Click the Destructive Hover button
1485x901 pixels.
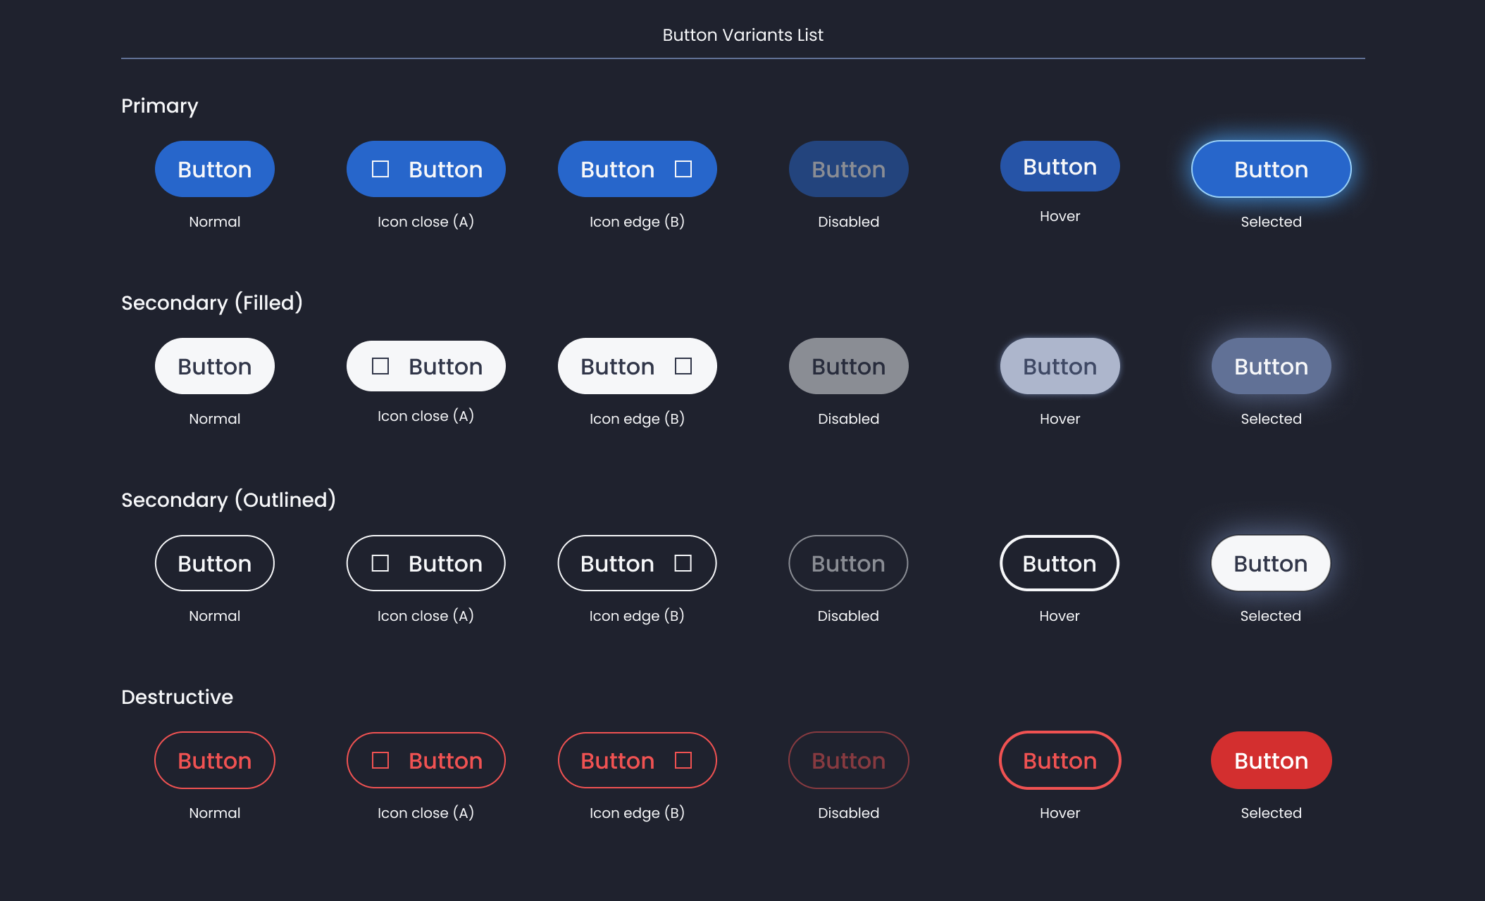click(1060, 760)
